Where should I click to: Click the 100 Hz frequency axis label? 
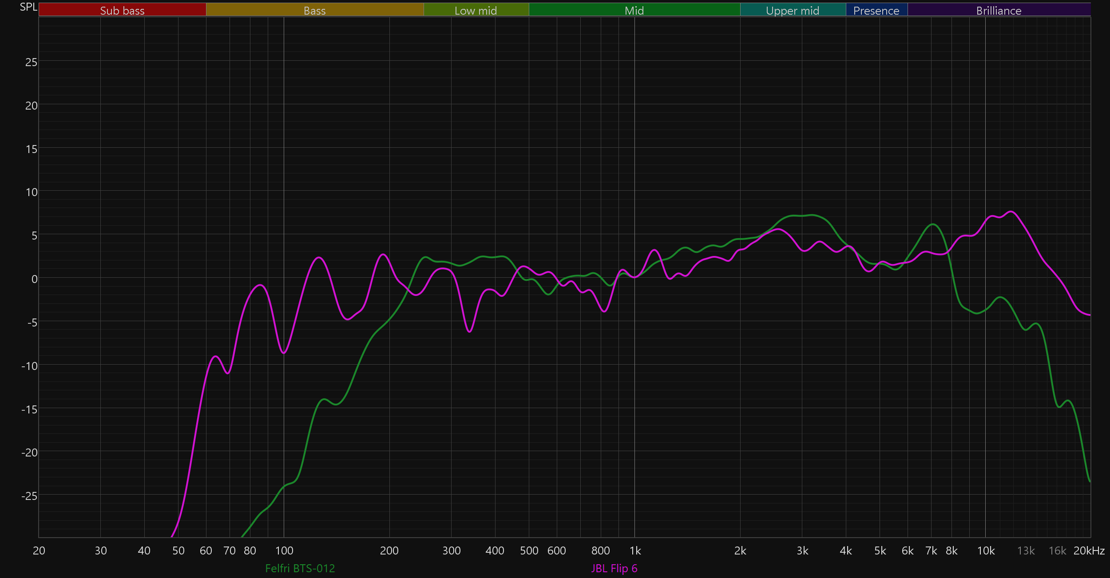point(284,551)
